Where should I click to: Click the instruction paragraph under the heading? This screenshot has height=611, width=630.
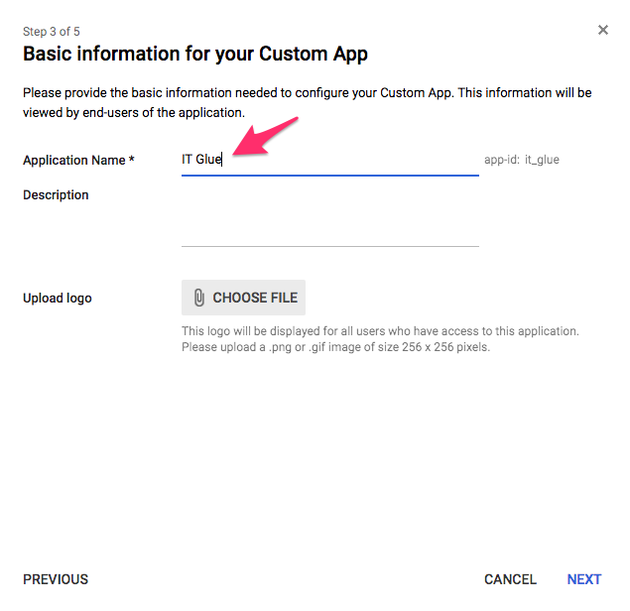coord(307,102)
